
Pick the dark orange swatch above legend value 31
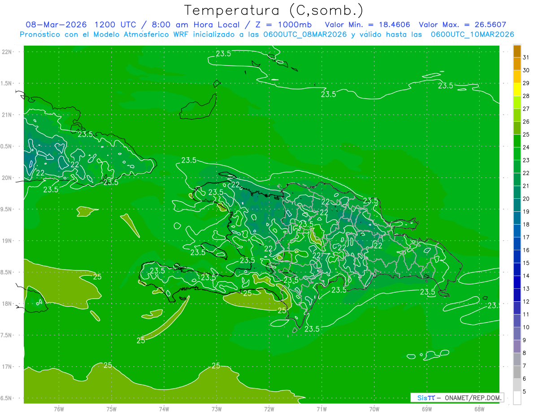point(517,51)
